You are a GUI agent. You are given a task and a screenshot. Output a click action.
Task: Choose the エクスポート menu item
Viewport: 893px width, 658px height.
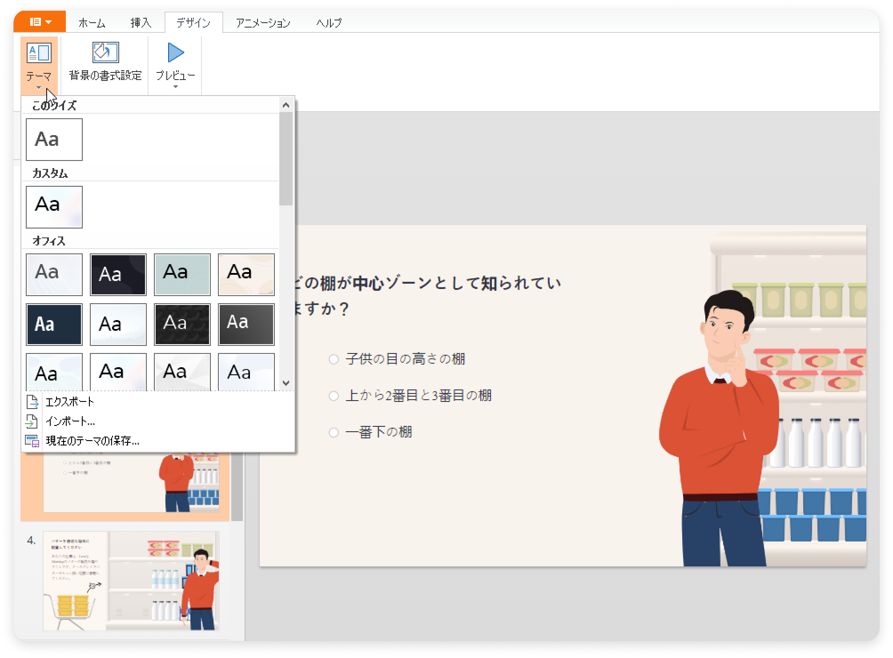(x=158, y=402)
